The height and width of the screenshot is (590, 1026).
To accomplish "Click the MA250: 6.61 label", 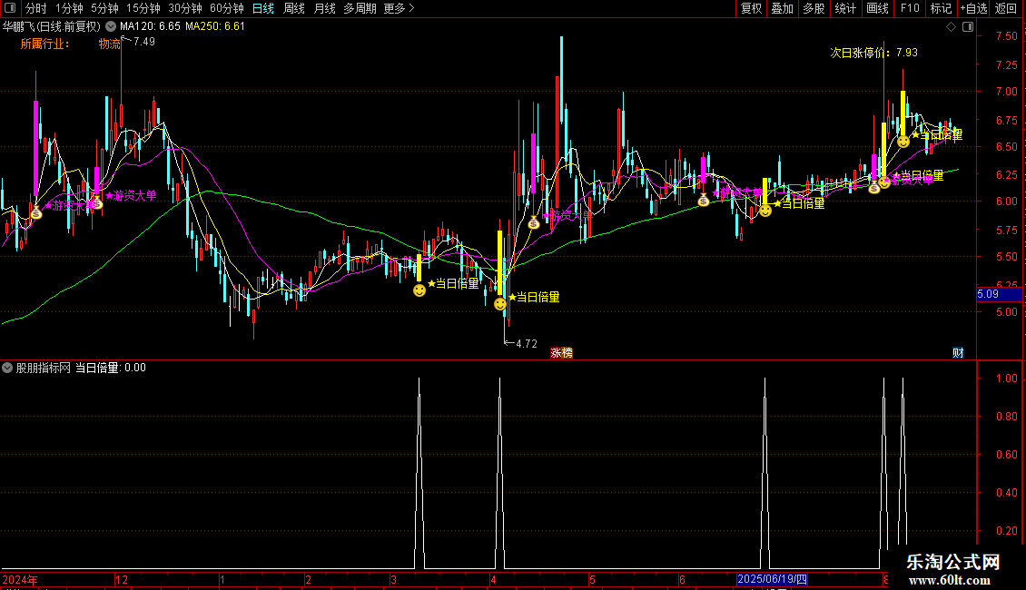I will [214, 26].
